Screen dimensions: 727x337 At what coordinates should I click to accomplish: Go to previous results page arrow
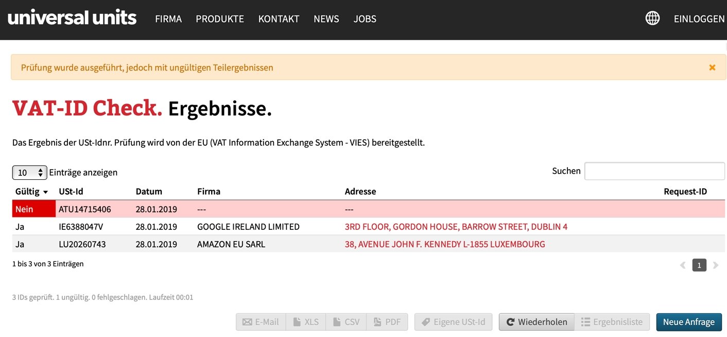coord(683,265)
